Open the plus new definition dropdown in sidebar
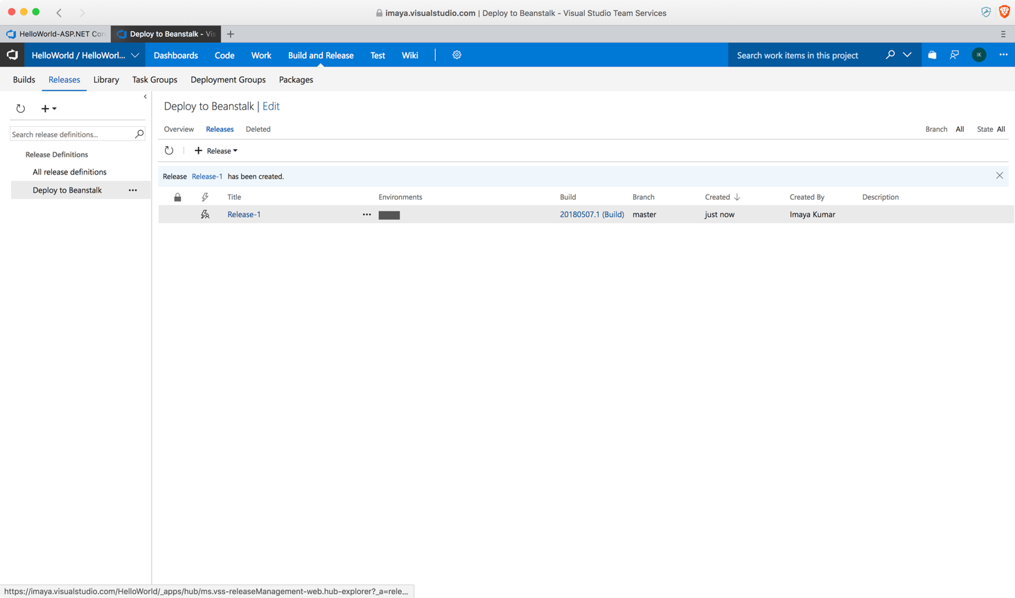This screenshot has width=1015, height=598. click(48, 108)
